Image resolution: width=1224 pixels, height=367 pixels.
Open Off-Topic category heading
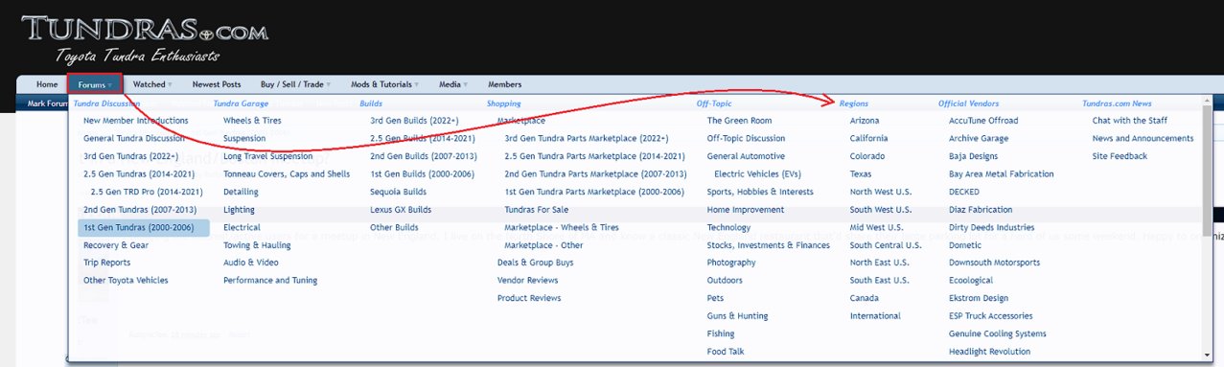point(714,103)
